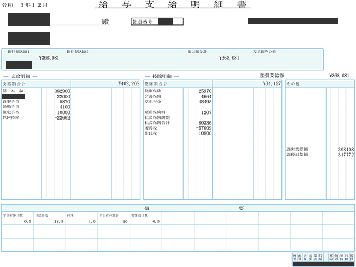Click the 住宅手当 value 10000
The width and height of the screenshot is (356, 267).
point(63,112)
